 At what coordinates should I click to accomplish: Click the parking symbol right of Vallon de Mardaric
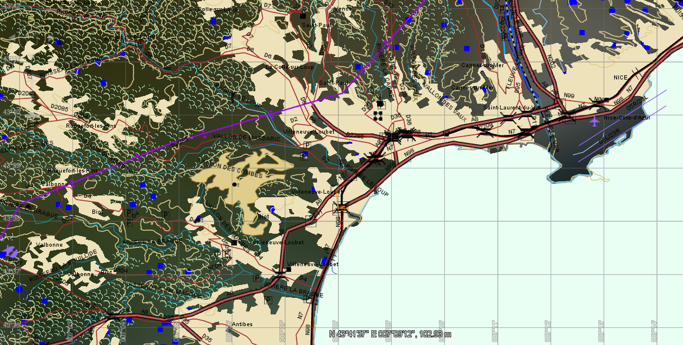306,145
